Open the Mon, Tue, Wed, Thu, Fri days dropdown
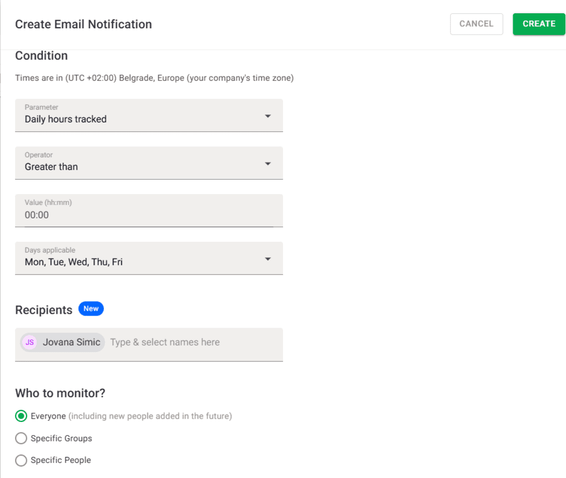The width and height of the screenshot is (566, 478). (x=139, y=258)
